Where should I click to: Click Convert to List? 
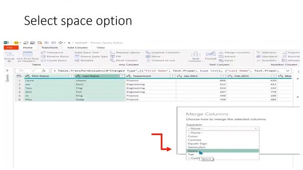click(161, 60)
